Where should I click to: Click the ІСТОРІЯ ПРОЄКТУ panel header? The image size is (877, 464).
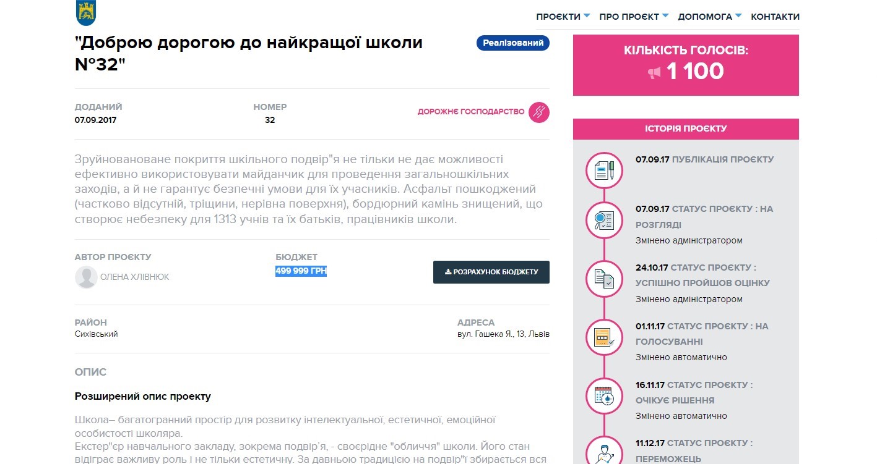(x=686, y=129)
